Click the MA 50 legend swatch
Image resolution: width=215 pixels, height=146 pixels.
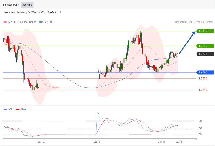tap(41, 22)
